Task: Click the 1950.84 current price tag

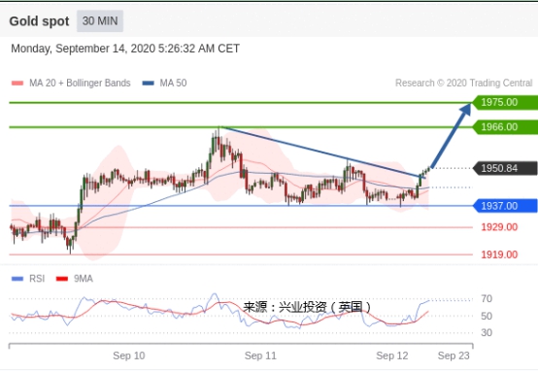Action: (x=505, y=168)
